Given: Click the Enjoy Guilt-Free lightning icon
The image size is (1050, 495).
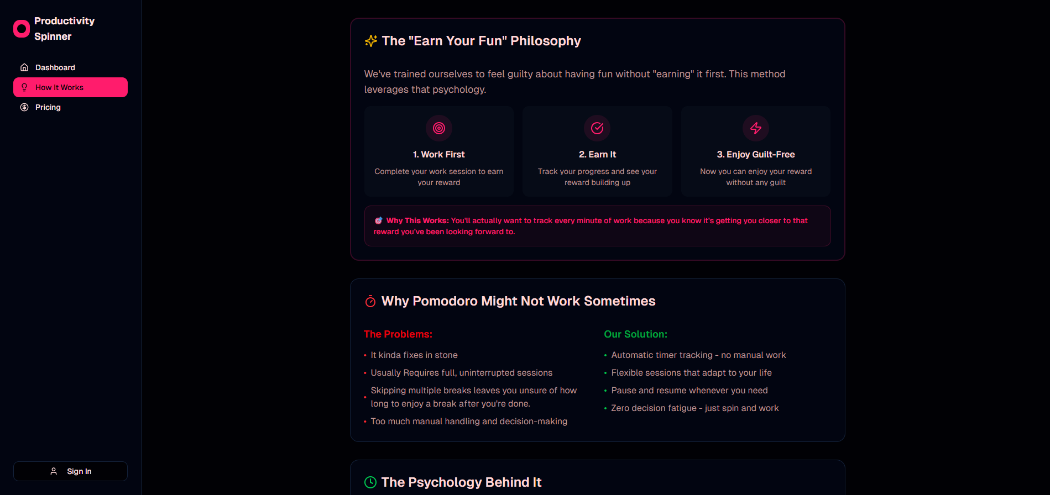Looking at the screenshot, I should click(756, 128).
